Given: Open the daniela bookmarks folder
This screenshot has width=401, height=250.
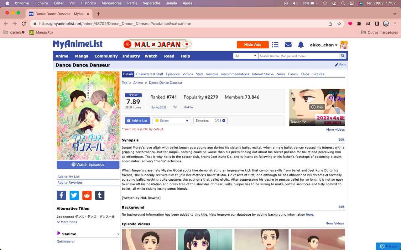Looking at the screenshot, I should click(x=14, y=32).
